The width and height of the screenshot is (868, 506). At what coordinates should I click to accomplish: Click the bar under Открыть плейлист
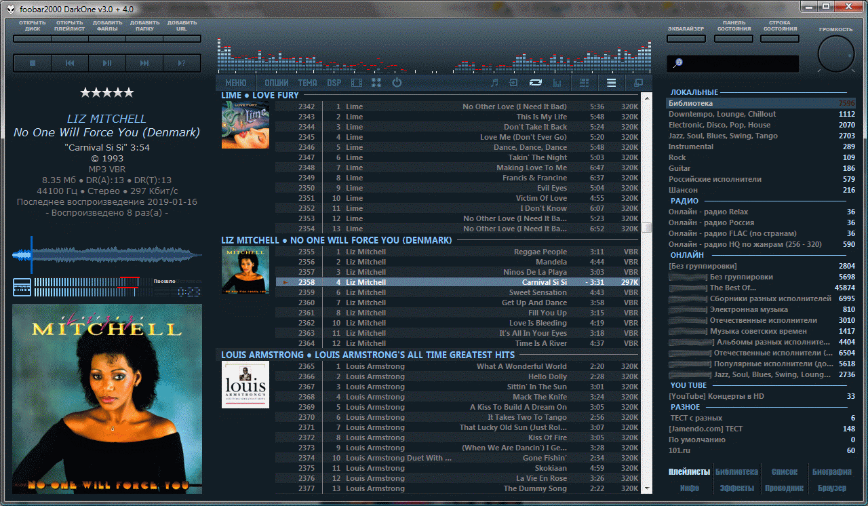coord(70,39)
